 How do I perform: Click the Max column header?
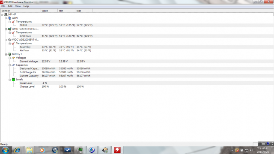coord(84,11)
